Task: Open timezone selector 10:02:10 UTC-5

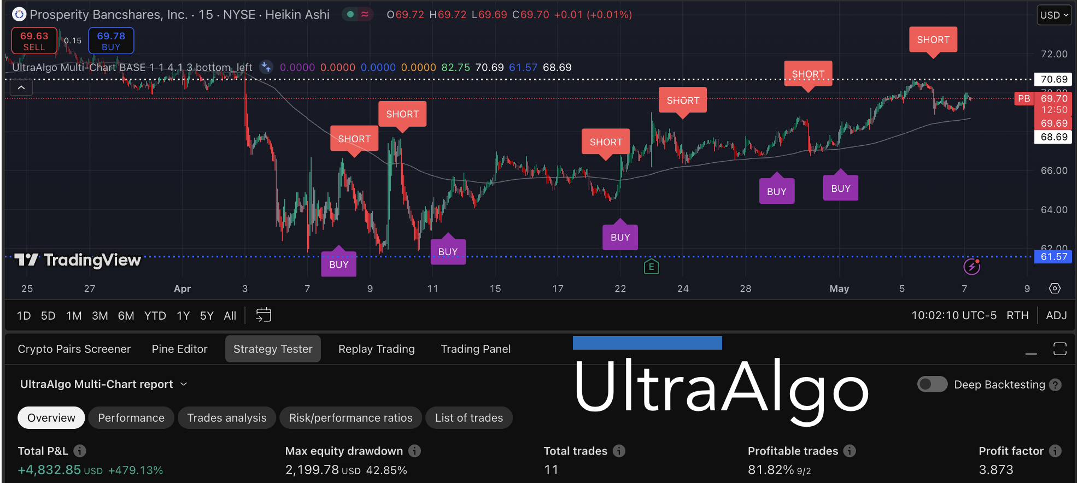Action: (x=954, y=315)
